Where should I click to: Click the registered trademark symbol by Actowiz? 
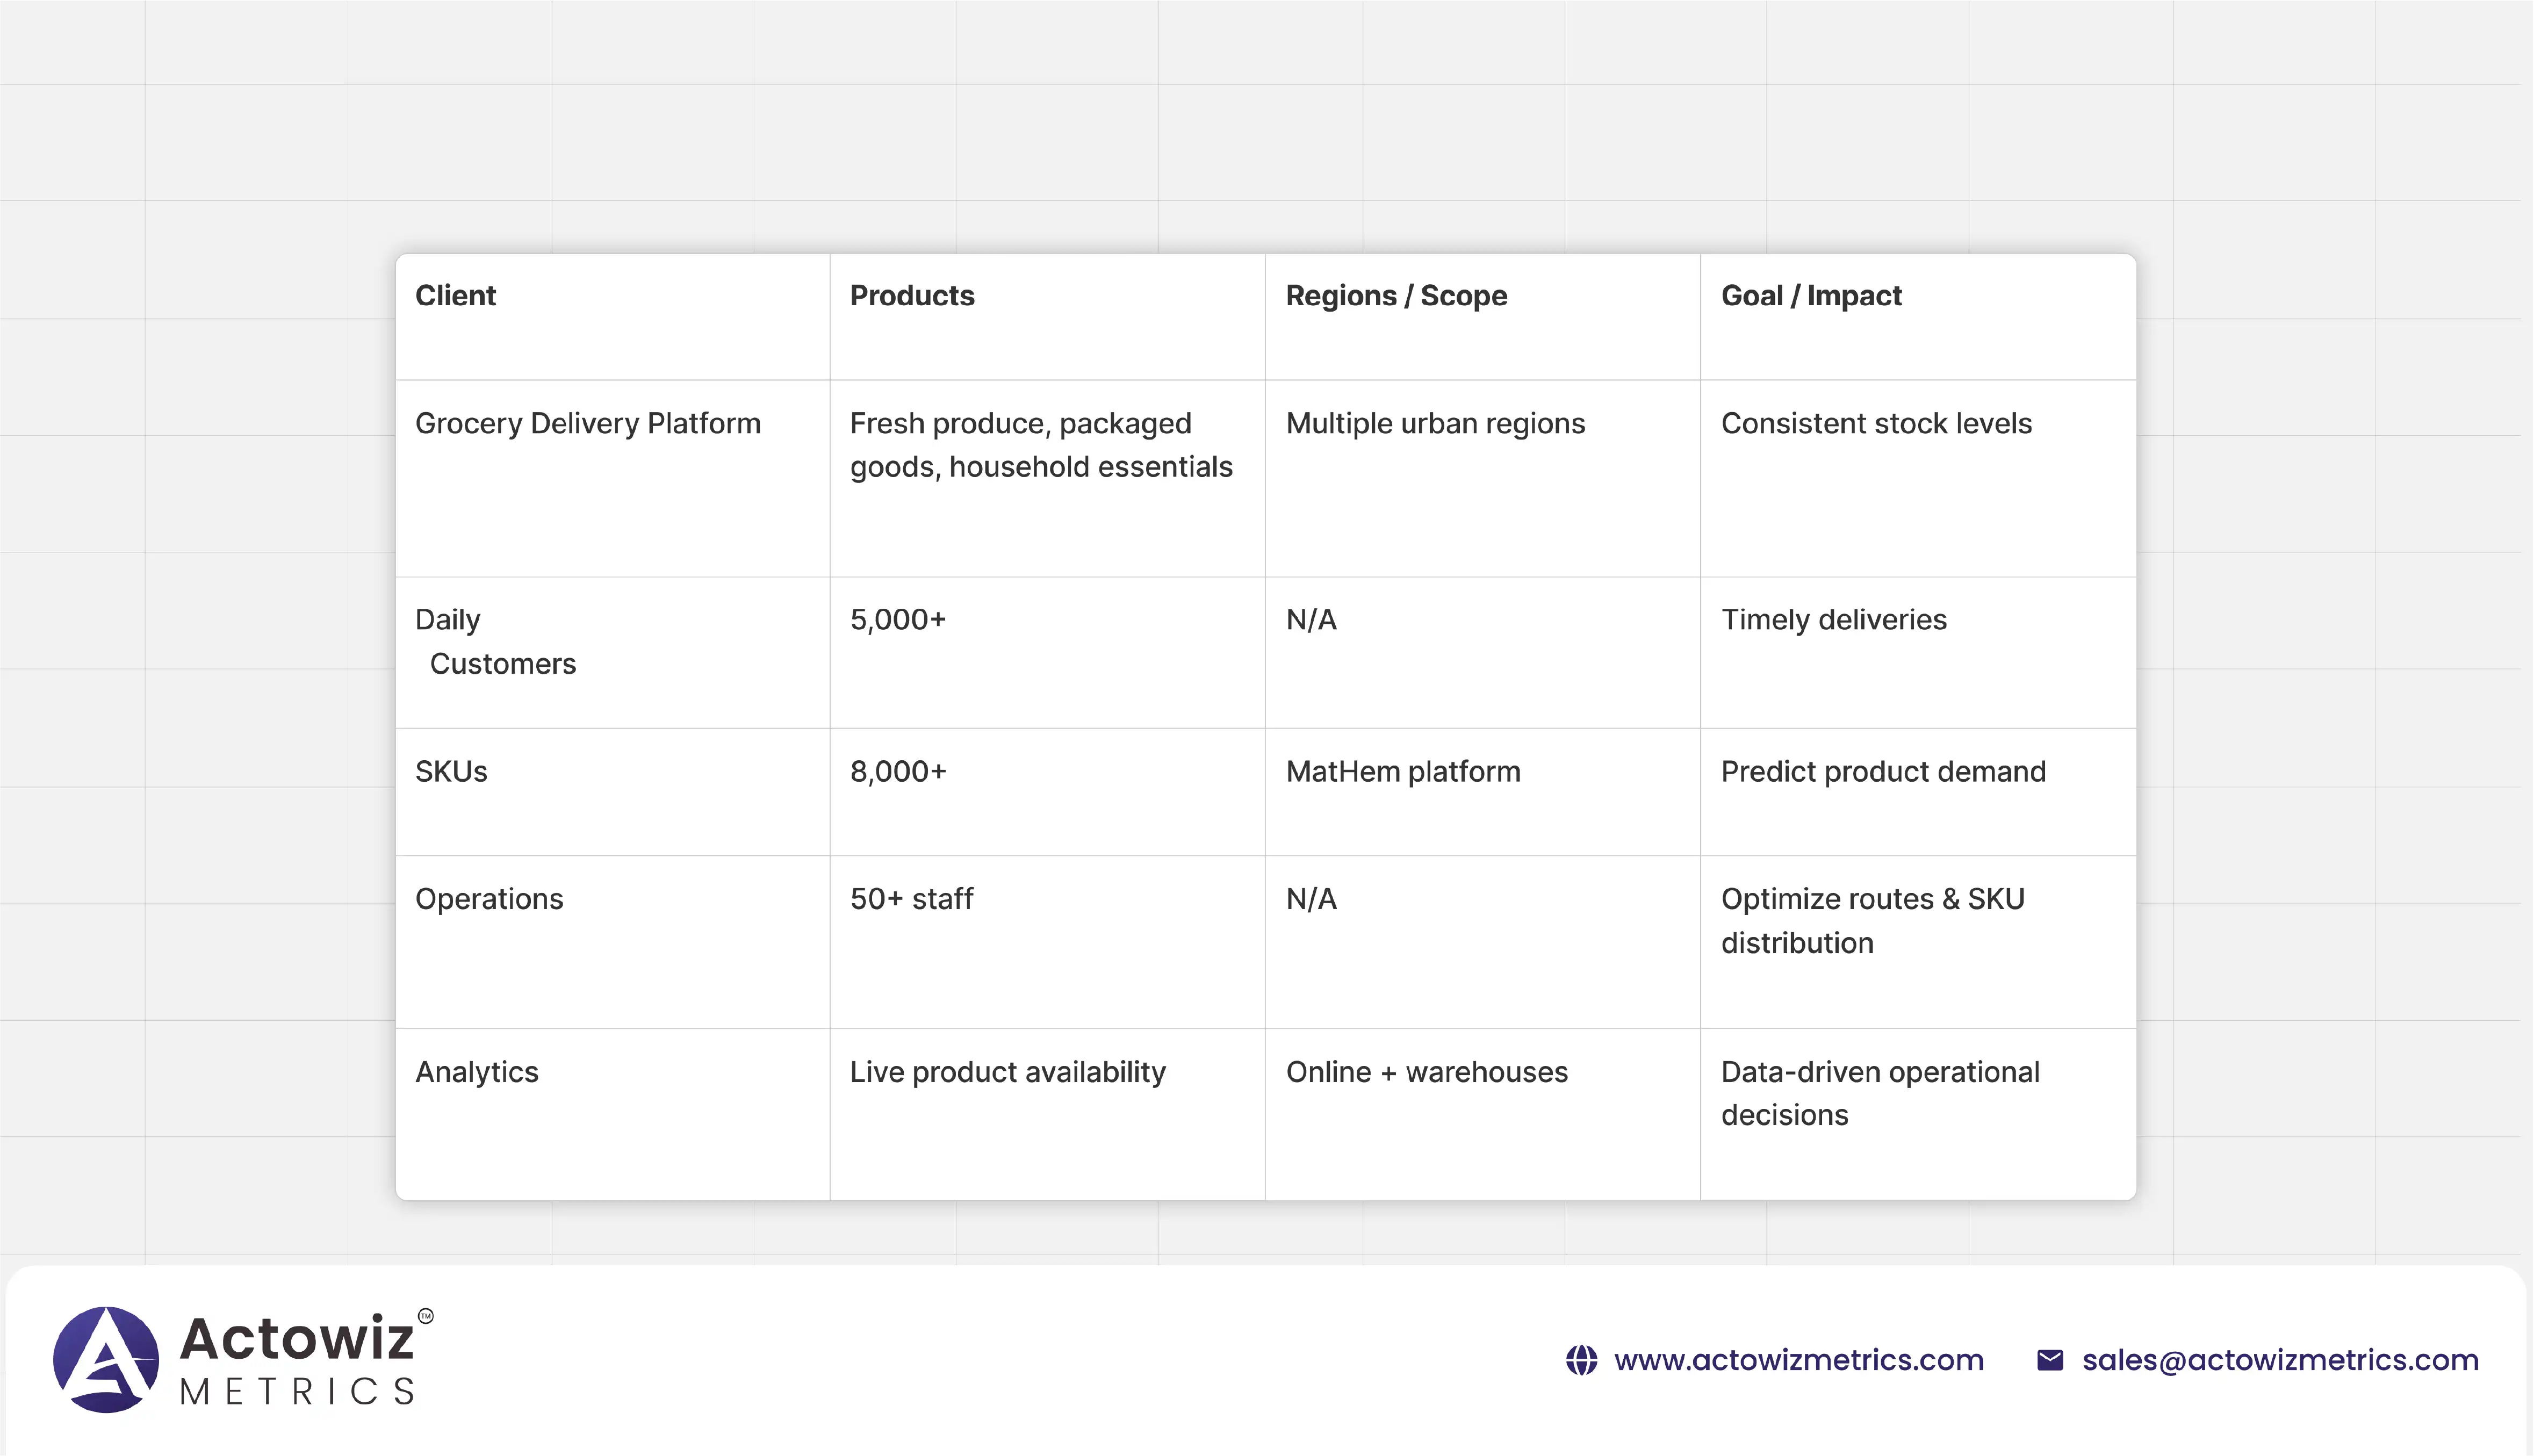(x=426, y=1316)
